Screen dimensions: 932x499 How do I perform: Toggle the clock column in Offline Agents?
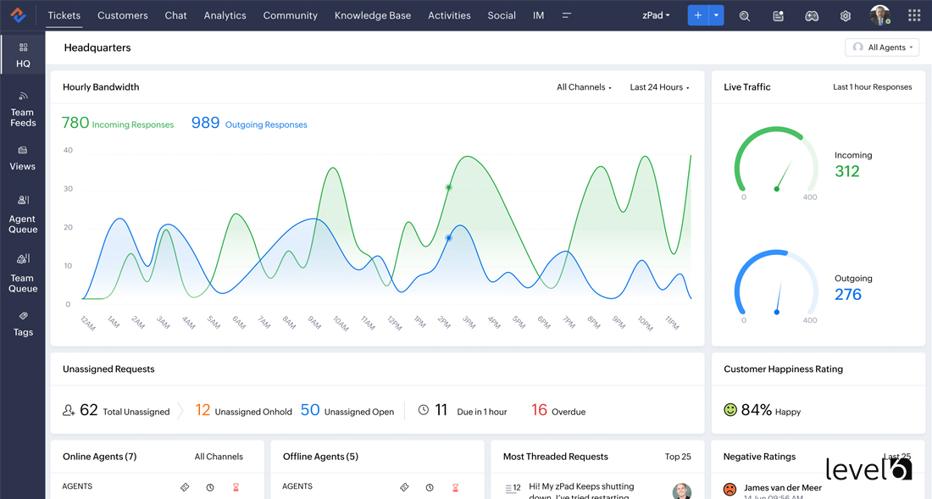430,487
